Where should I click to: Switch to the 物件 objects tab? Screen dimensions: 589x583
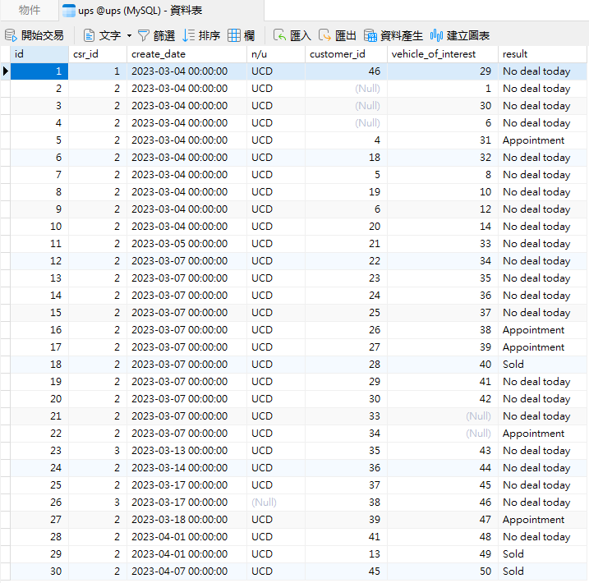tap(30, 11)
